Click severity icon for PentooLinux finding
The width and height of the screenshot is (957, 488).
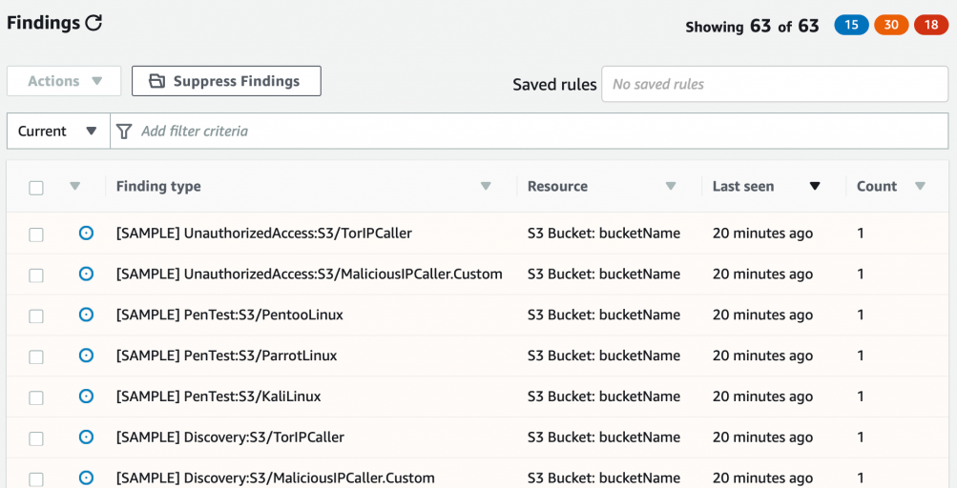pyautogui.click(x=86, y=315)
